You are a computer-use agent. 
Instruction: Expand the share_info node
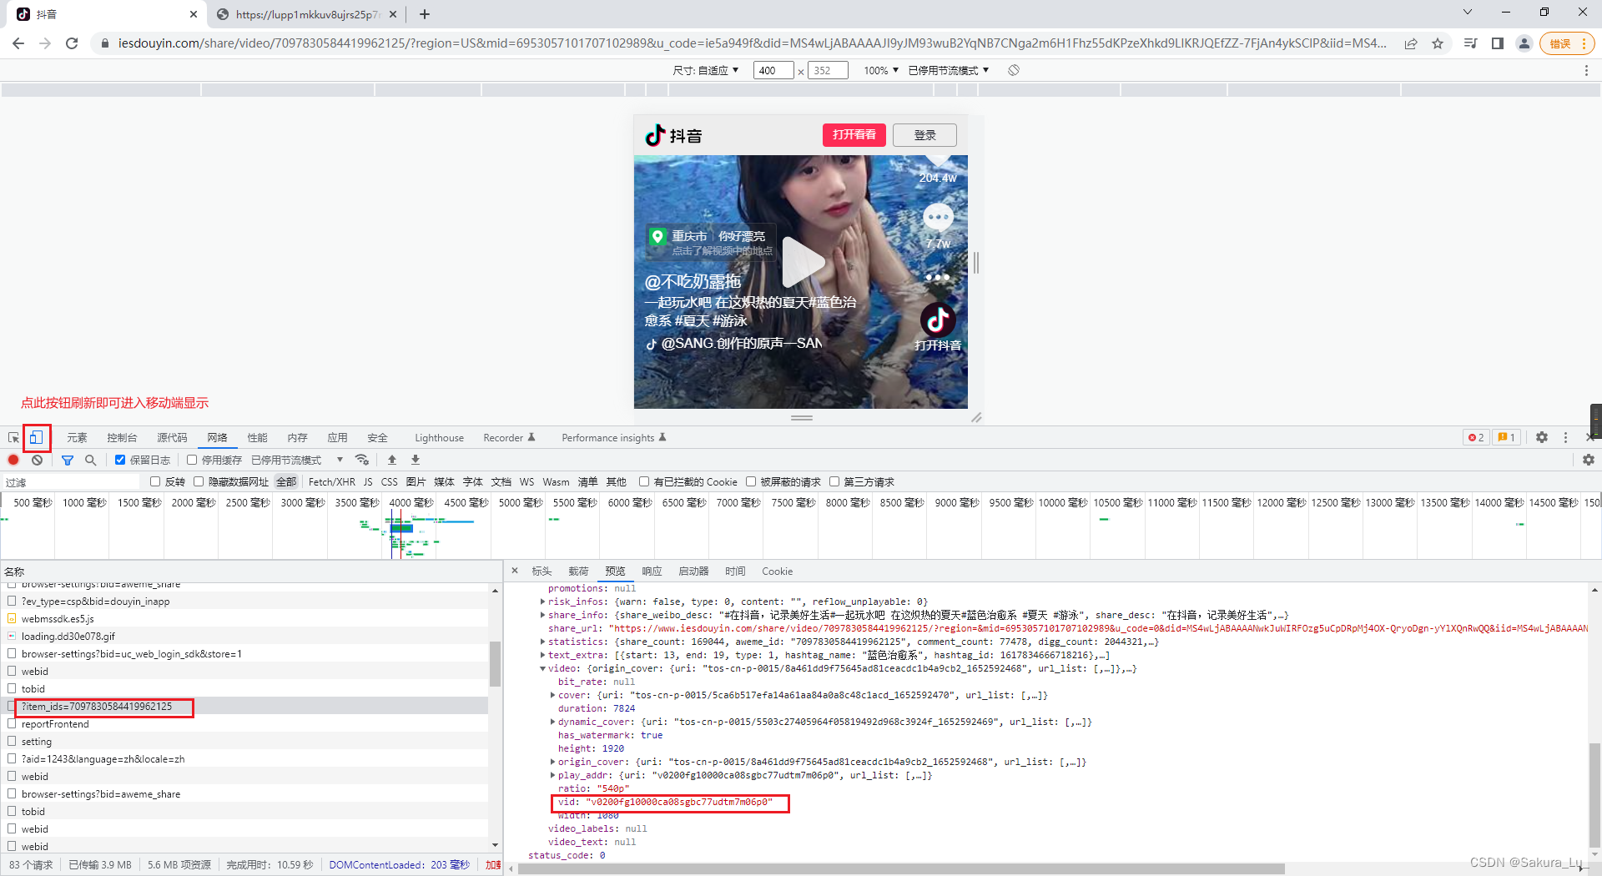[542, 615]
